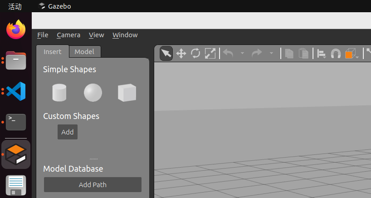Open the Files manager in dock

(16, 60)
